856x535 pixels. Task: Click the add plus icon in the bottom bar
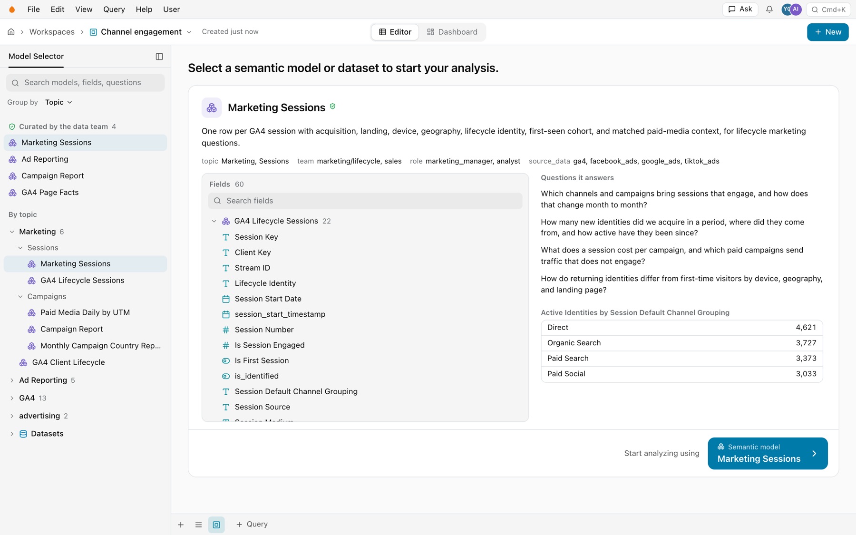181,525
